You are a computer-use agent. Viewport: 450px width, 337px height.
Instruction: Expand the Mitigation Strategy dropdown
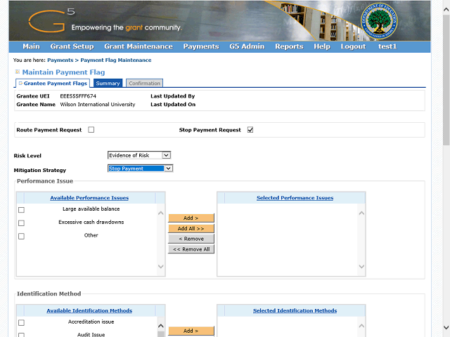click(x=140, y=168)
